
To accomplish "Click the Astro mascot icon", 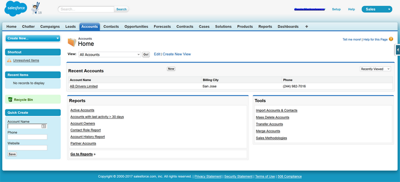I will [x=35, y=8].
